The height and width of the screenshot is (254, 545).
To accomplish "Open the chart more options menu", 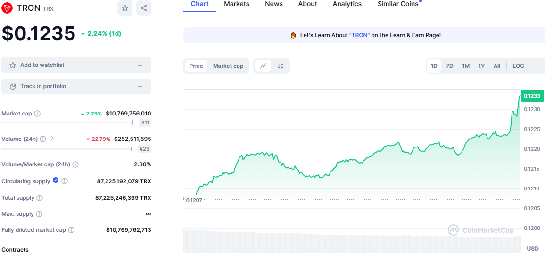I will [539, 66].
